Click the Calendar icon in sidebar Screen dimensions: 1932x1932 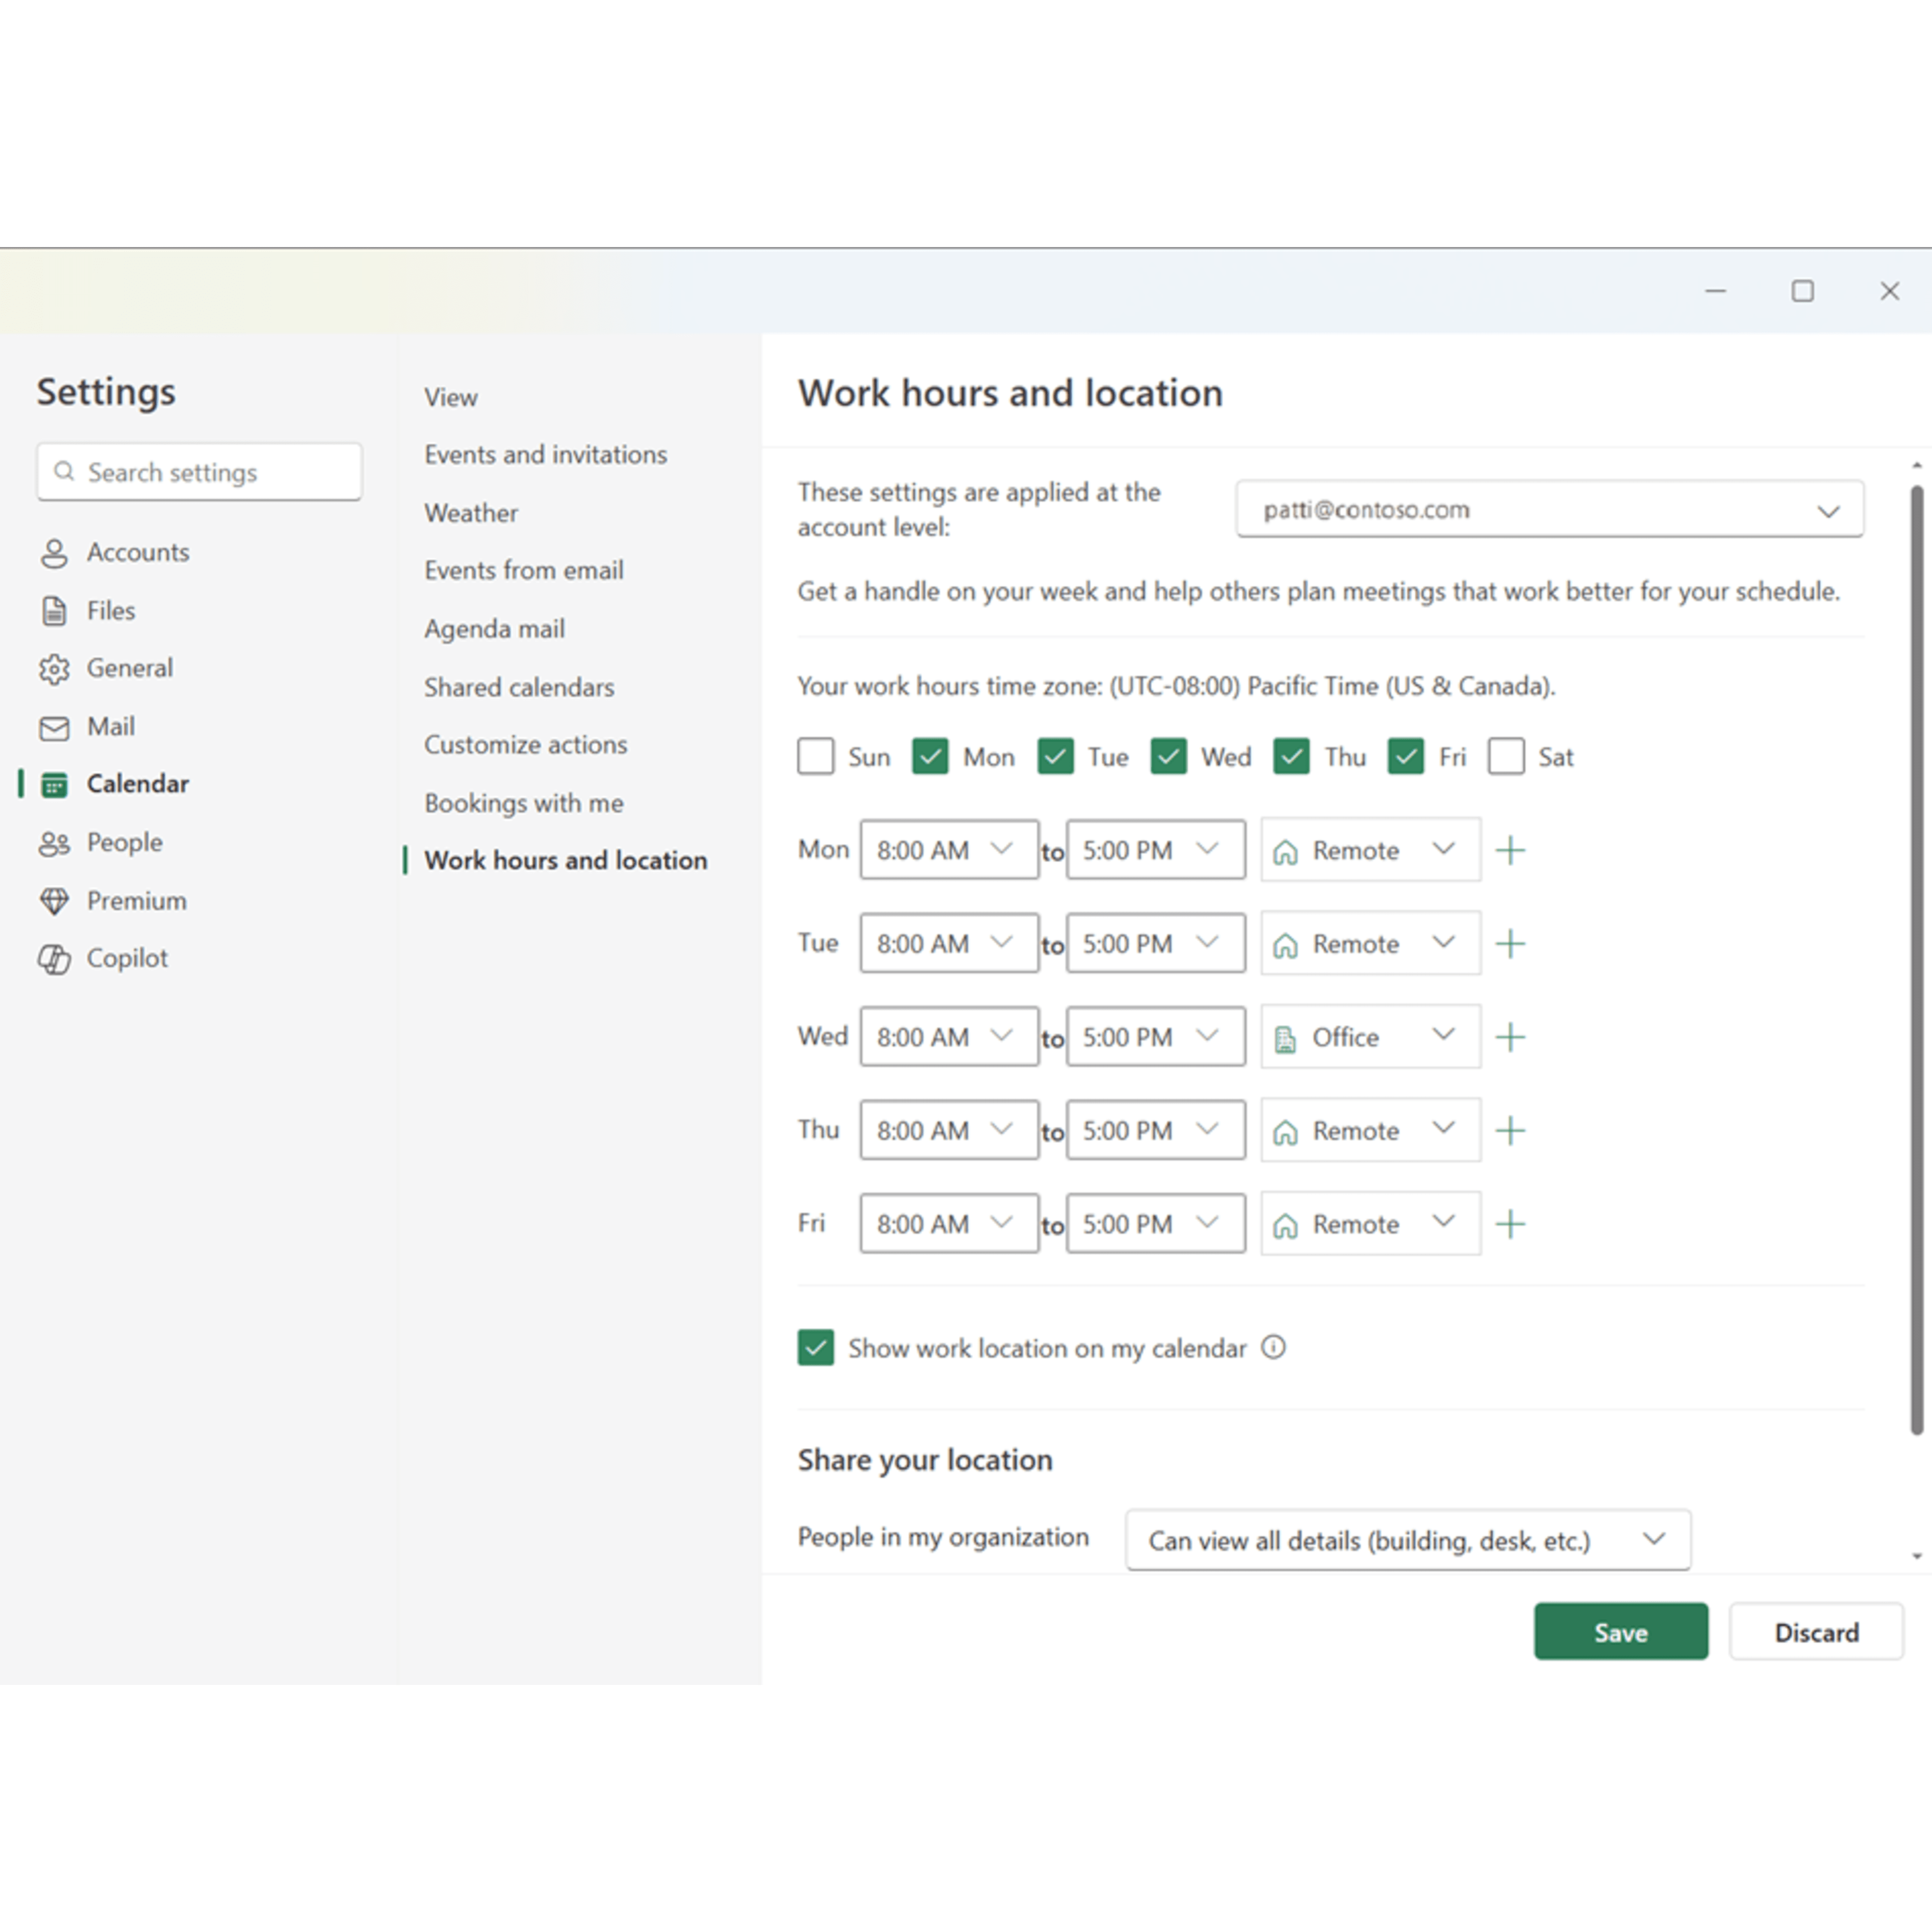click(54, 785)
